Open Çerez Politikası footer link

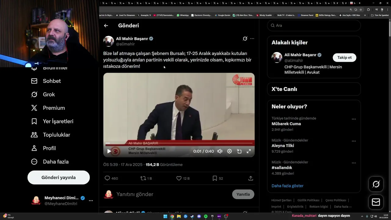336,200
